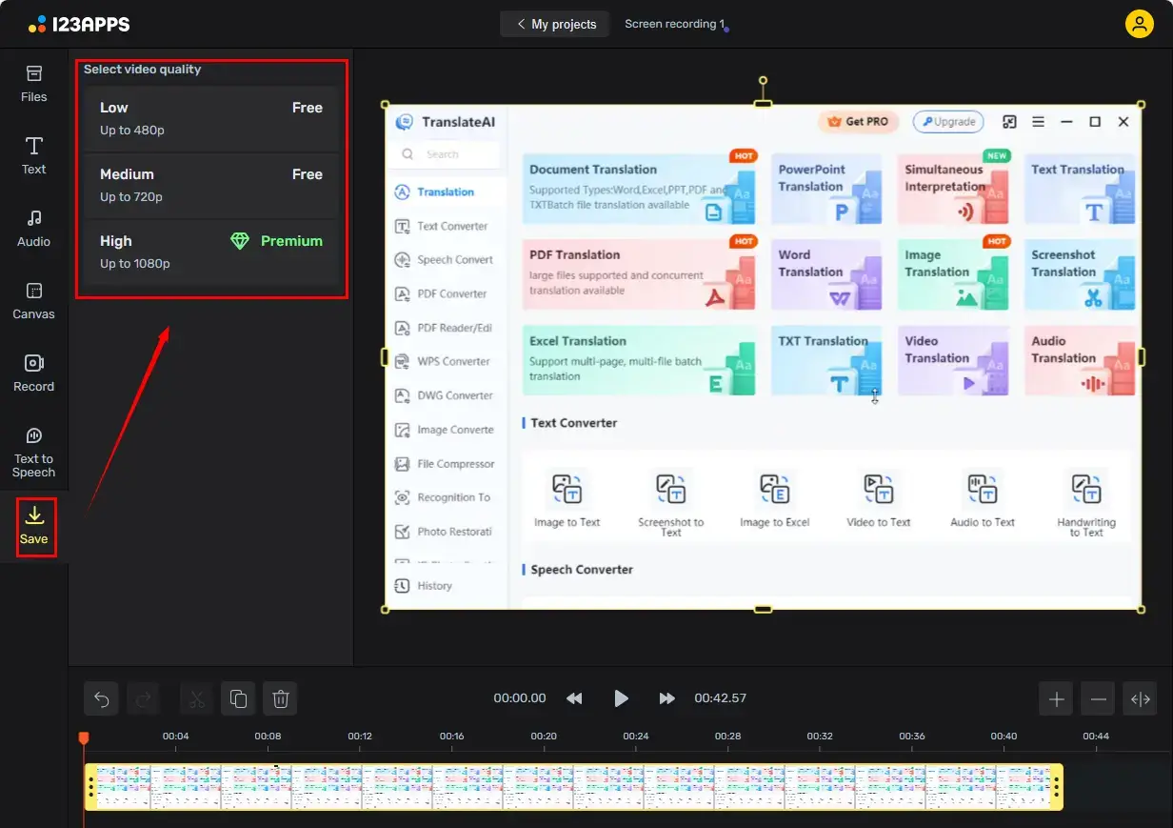Screen dimensions: 1173x828
Task: Rewind with the skip back button
Action: point(574,698)
